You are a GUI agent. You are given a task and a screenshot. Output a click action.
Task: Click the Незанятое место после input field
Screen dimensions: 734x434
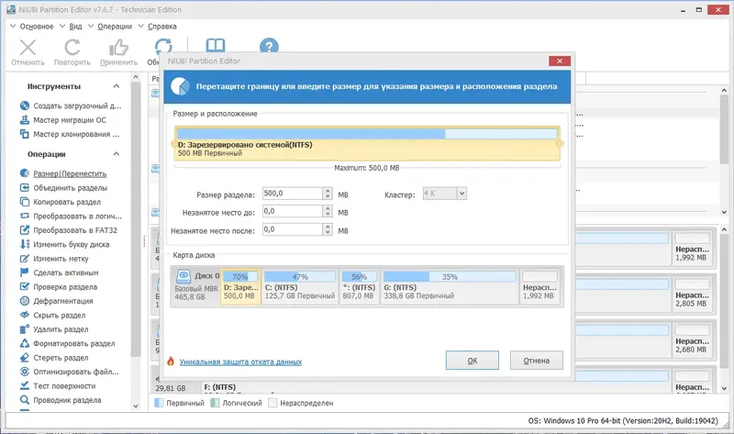(x=293, y=229)
